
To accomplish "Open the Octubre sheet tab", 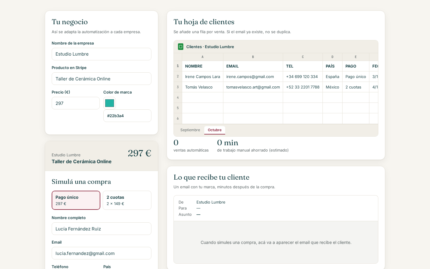I will pos(215,130).
